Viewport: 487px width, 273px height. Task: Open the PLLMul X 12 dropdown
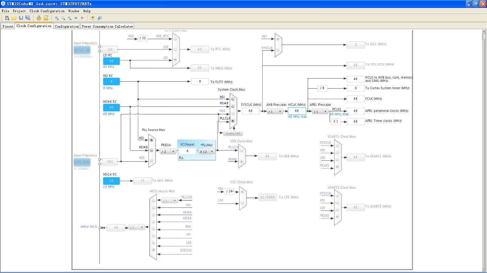207,151
